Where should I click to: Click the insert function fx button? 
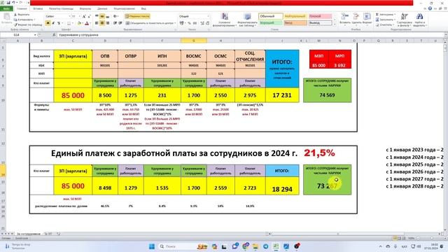pyautogui.click(x=54, y=35)
